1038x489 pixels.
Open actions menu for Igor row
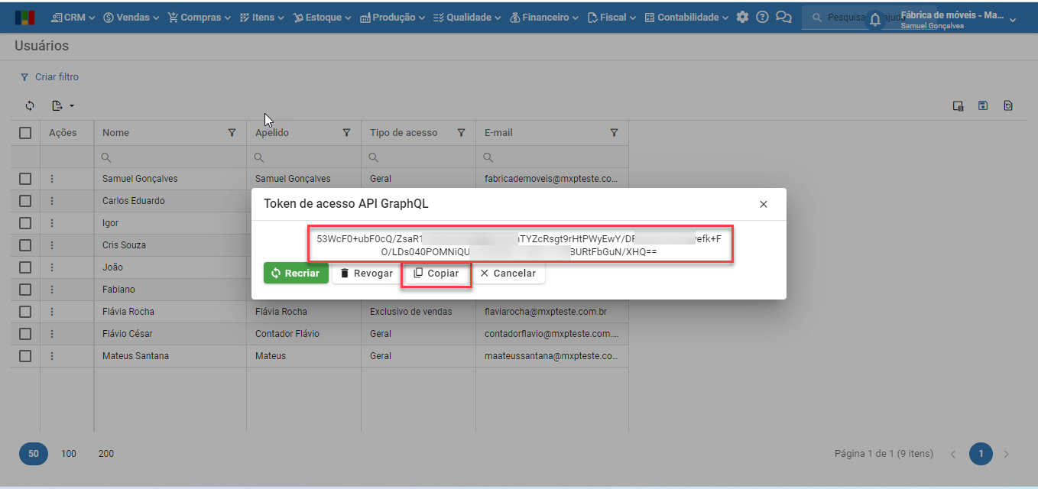point(52,223)
